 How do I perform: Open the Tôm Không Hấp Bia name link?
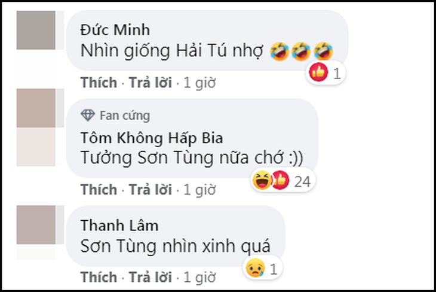click(x=152, y=138)
